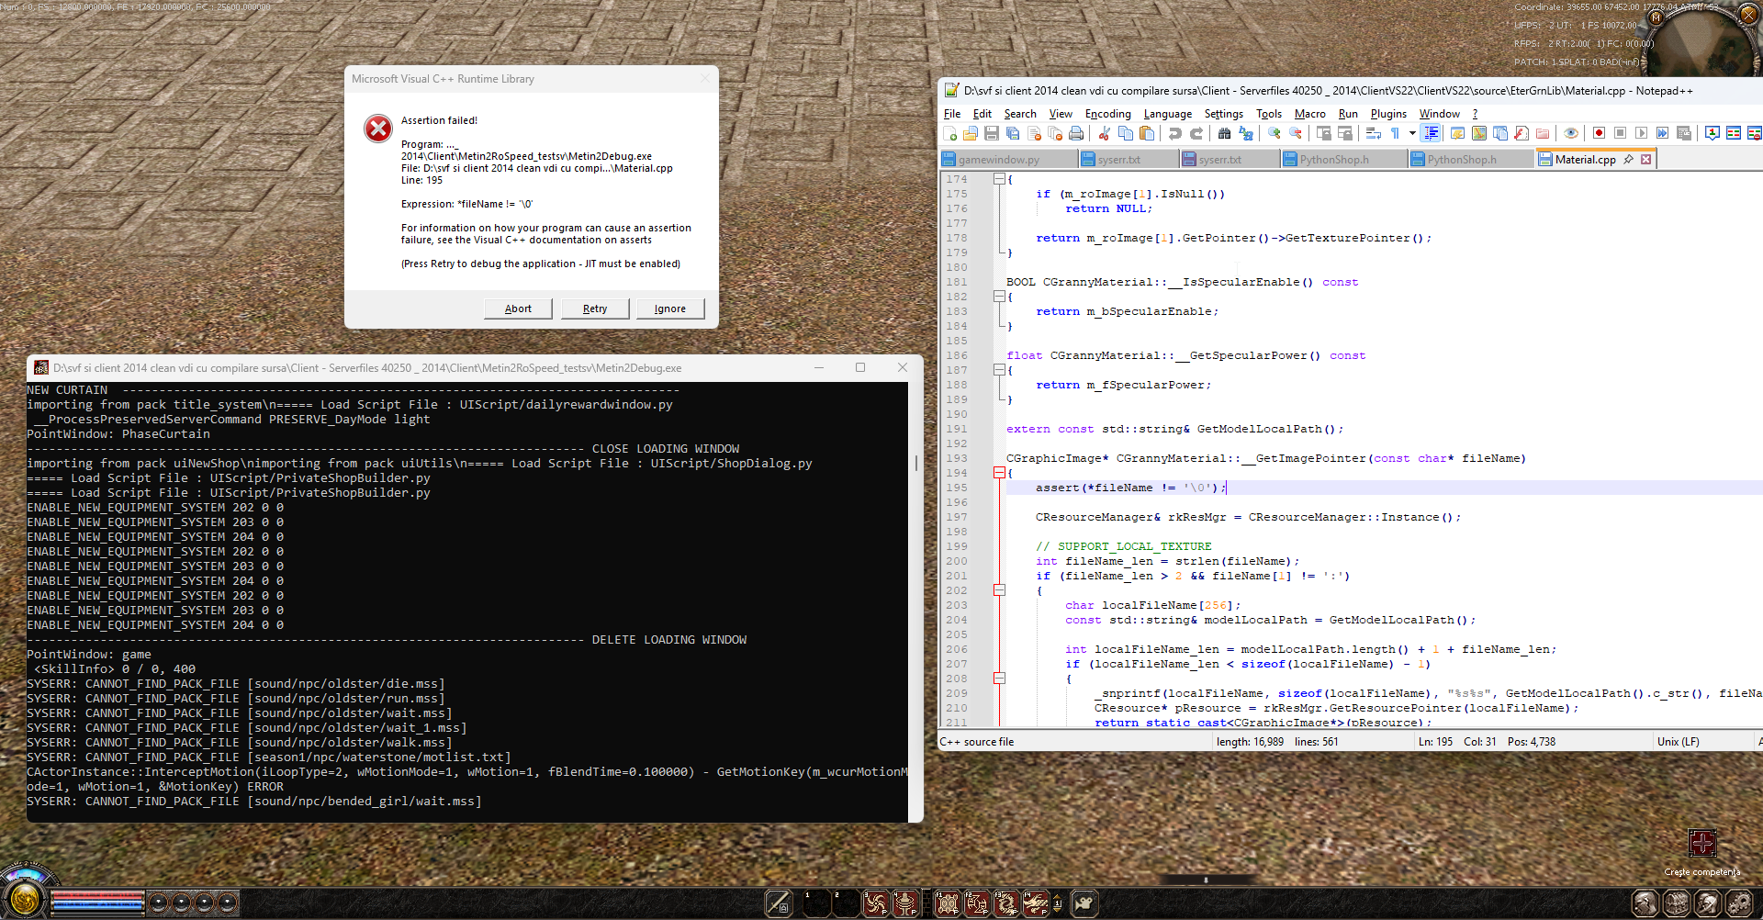Image resolution: width=1763 pixels, height=920 pixels.
Task: Click the blue mana bar in game HUD
Action: (x=97, y=905)
